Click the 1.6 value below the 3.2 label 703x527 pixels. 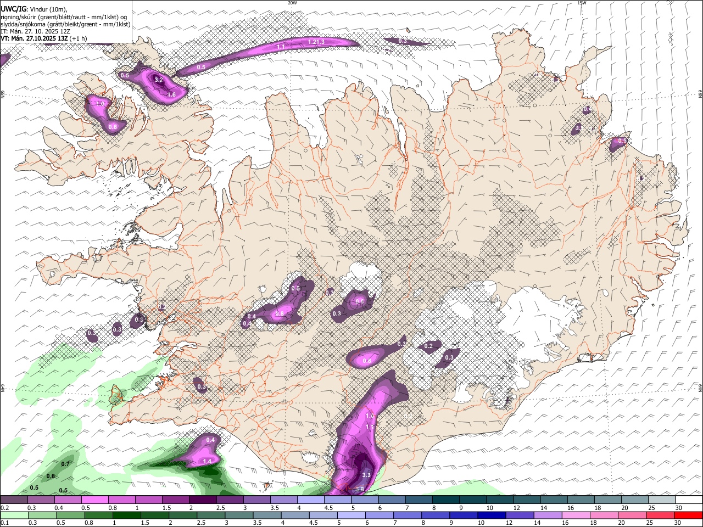(x=171, y=95)
